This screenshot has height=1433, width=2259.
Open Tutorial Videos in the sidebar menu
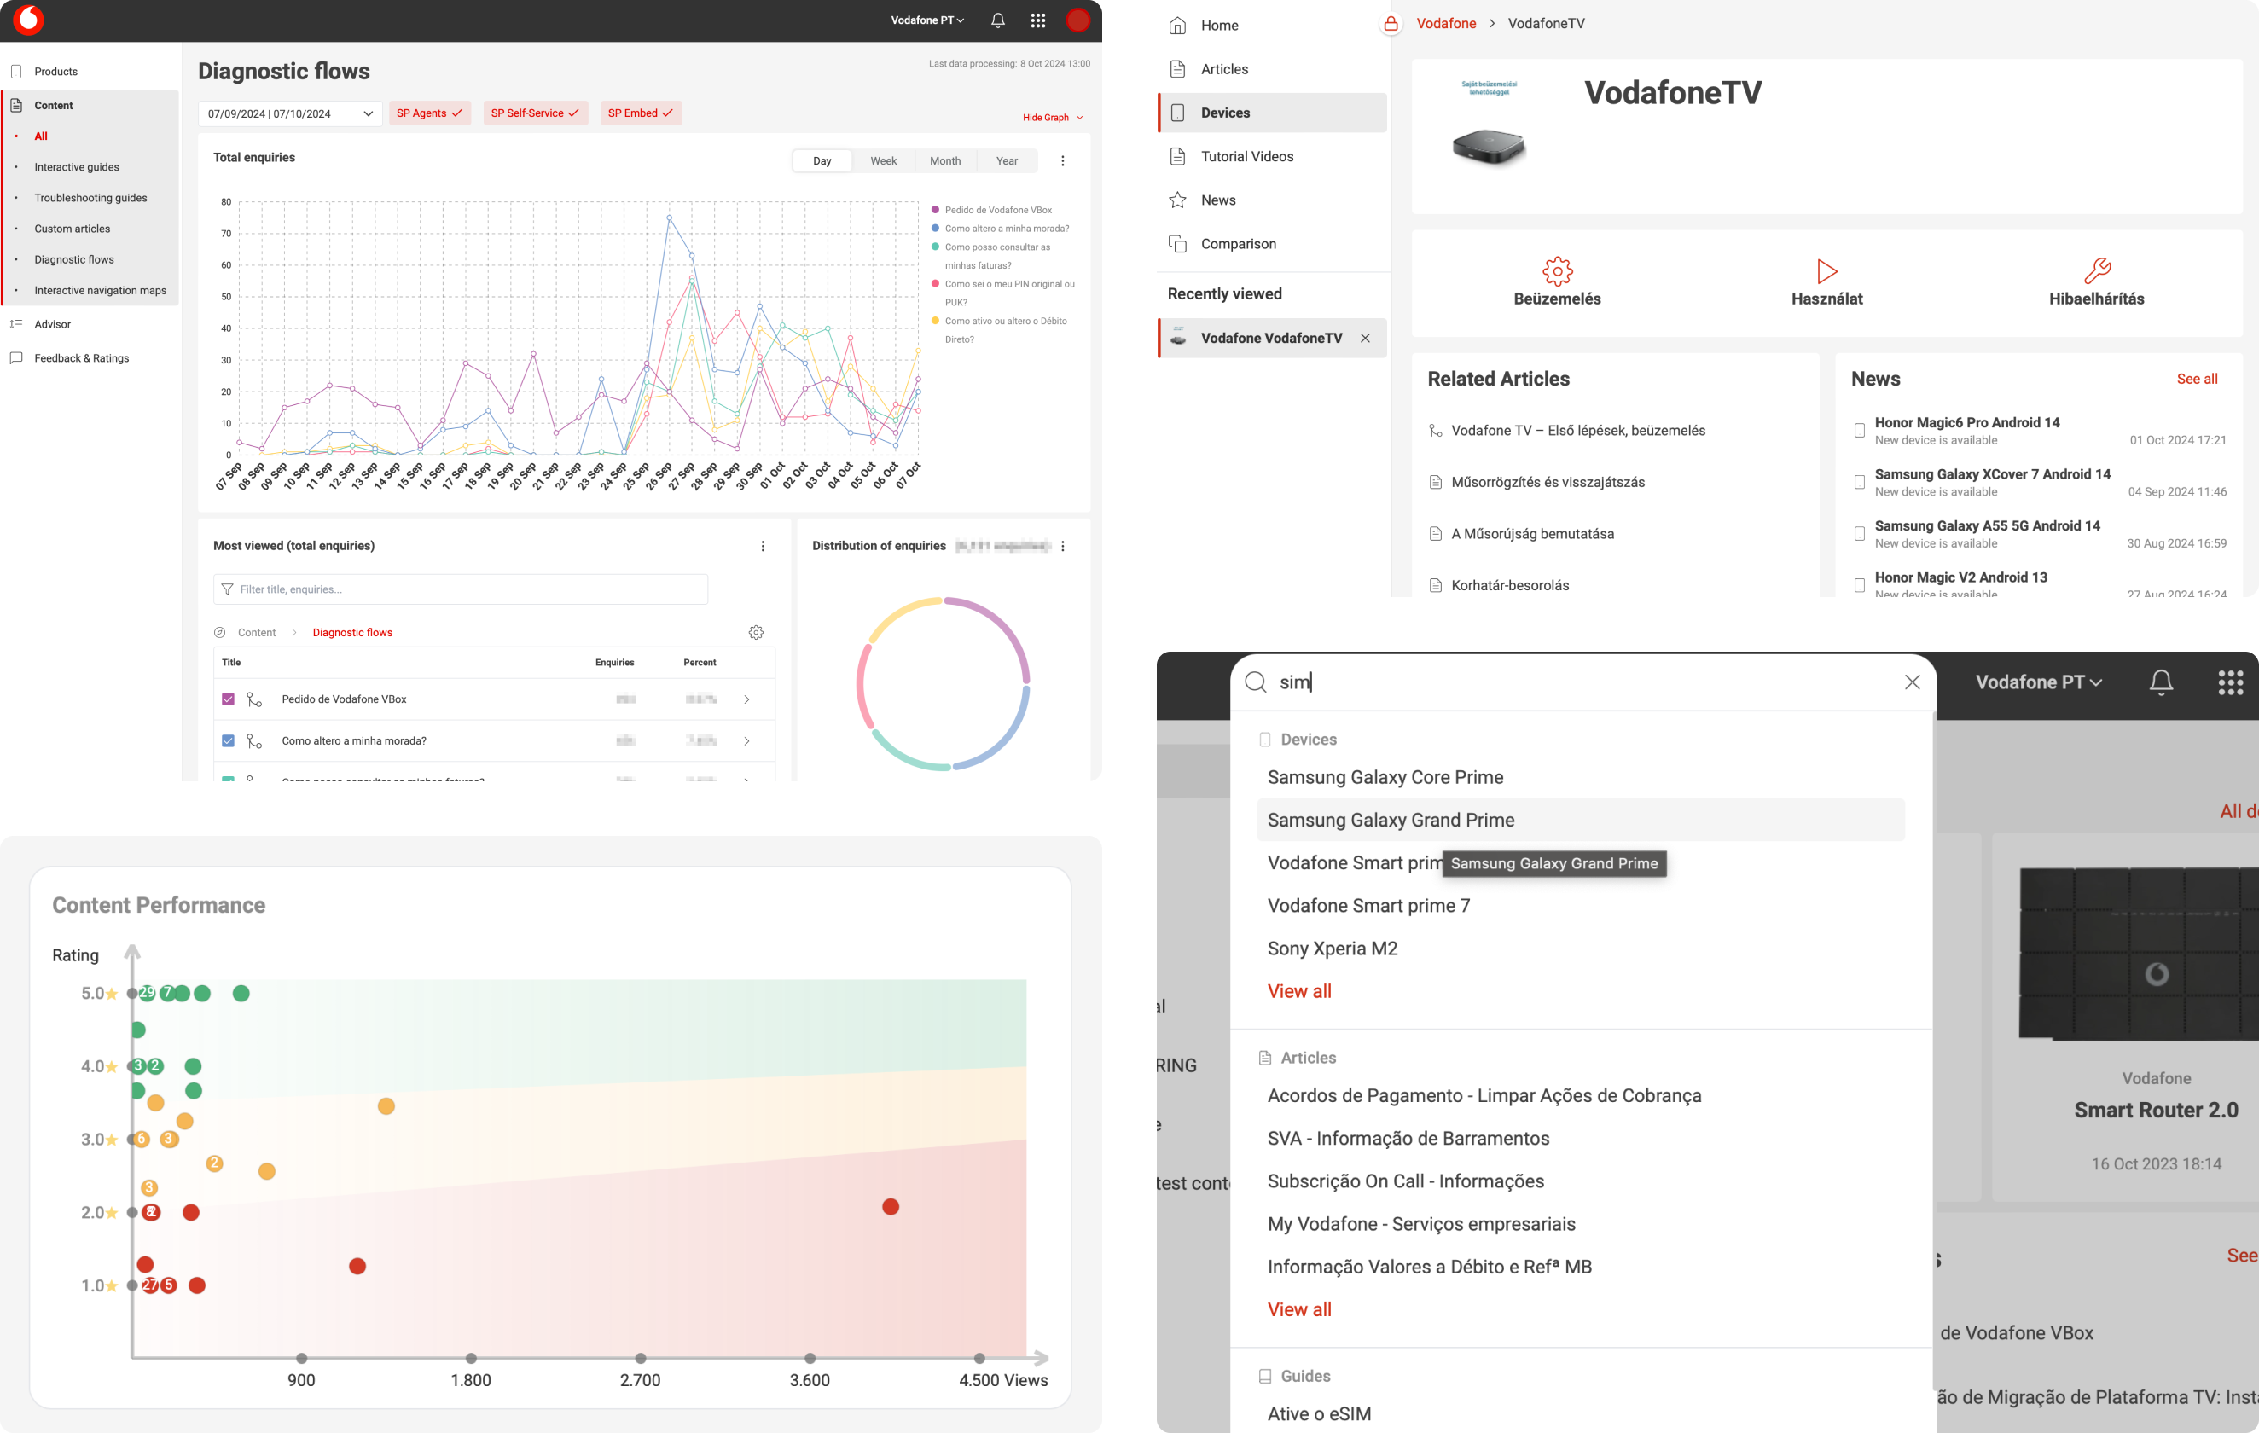point(1246,156)
